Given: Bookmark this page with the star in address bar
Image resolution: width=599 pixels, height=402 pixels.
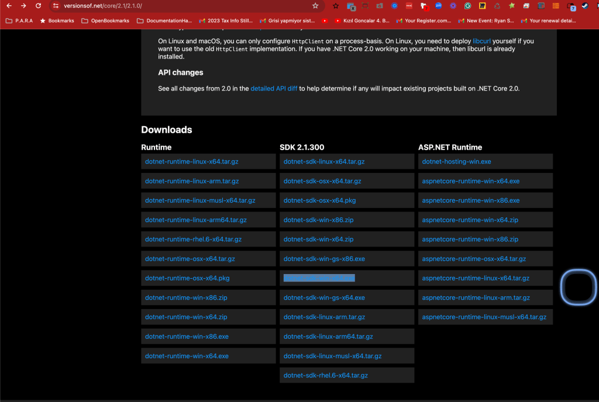Looking at the screenshot, I should [x=315, y=6].
